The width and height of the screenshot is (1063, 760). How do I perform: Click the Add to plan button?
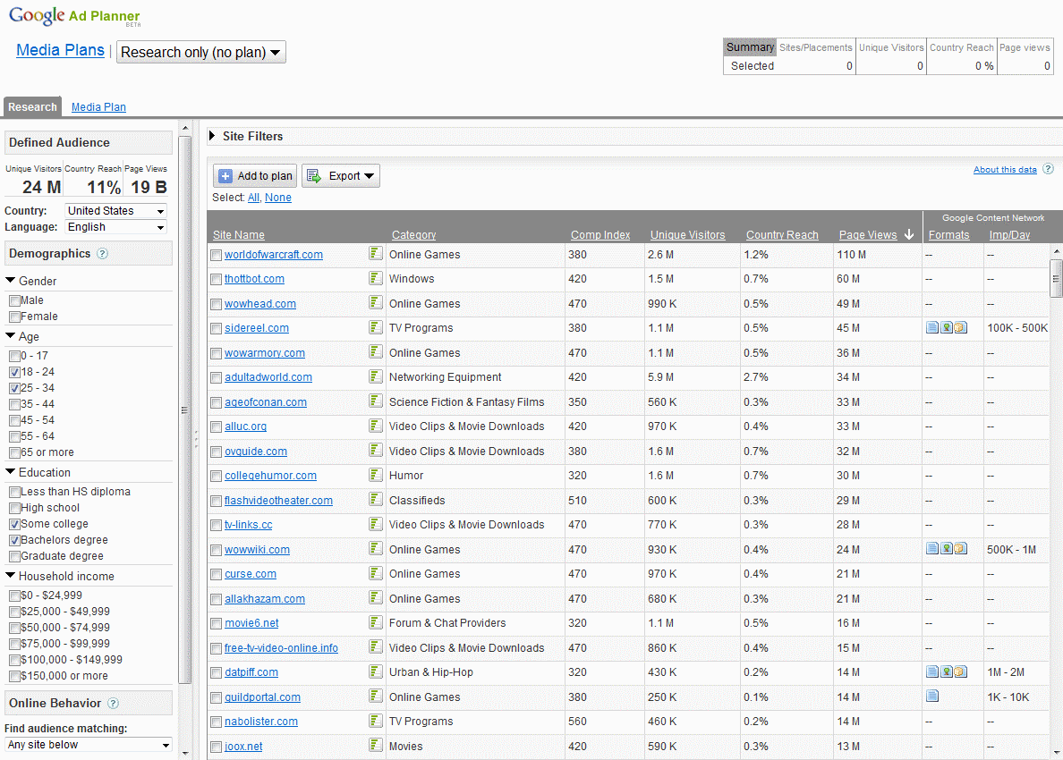(255, 176)
